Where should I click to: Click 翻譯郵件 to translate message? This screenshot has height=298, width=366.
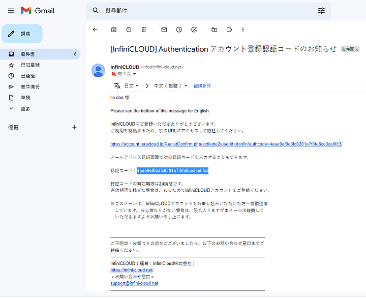point(202,86)
